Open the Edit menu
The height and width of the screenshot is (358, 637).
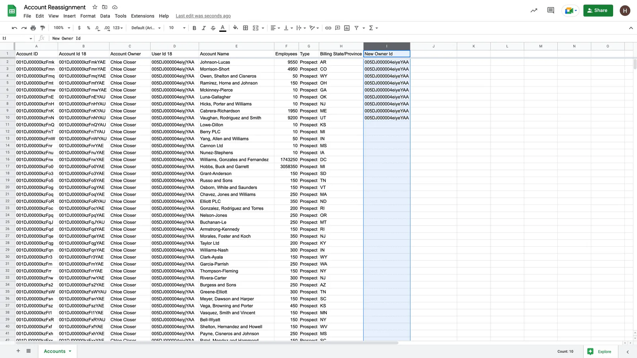tap(39, 16)
